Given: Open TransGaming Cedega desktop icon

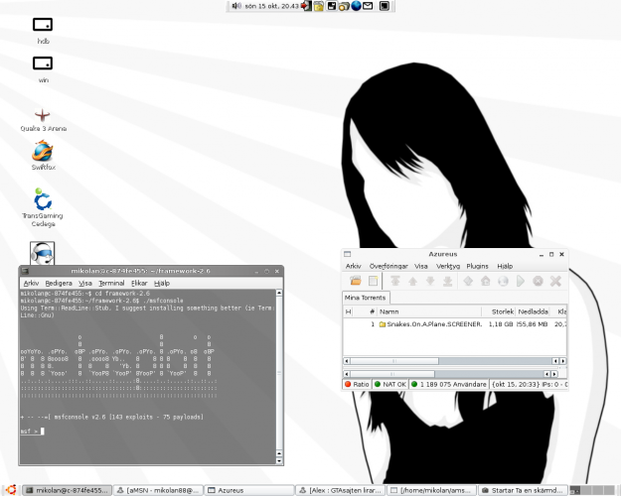Looking at the screenshot, I should click(43, 198).
